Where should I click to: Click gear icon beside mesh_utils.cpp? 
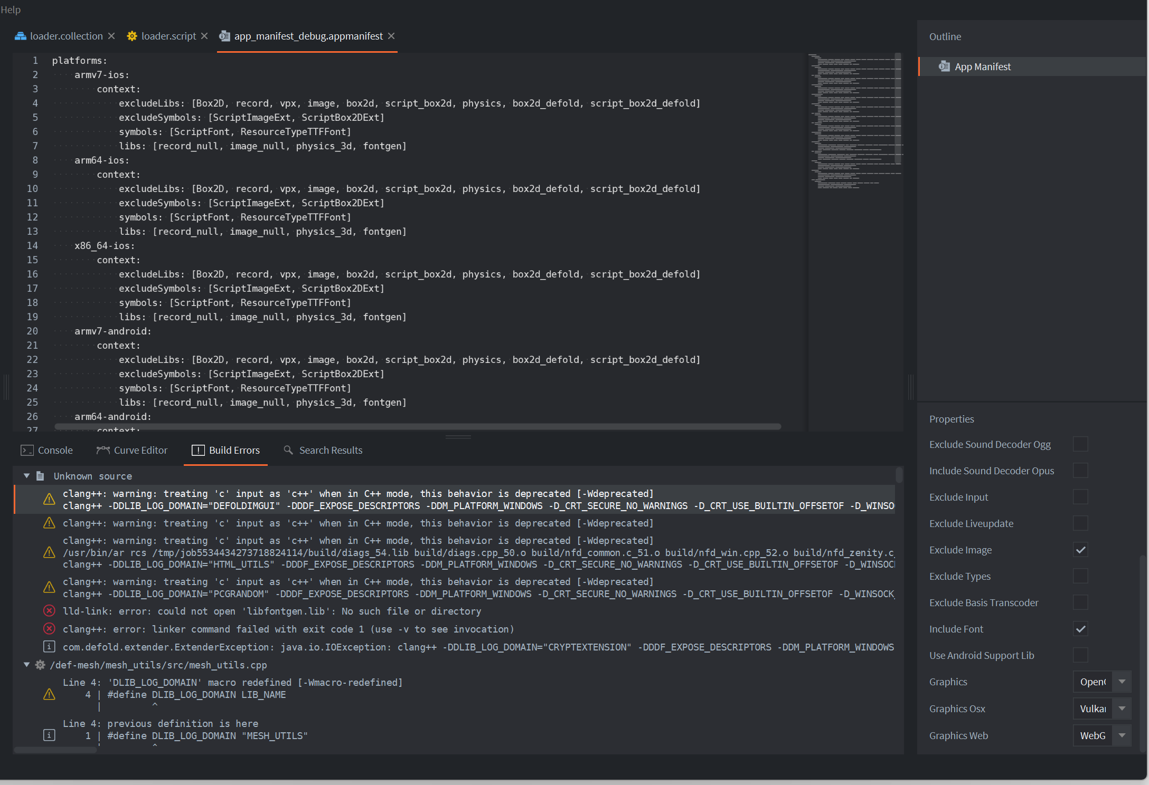pyautogui.click(x=40, y=665)
